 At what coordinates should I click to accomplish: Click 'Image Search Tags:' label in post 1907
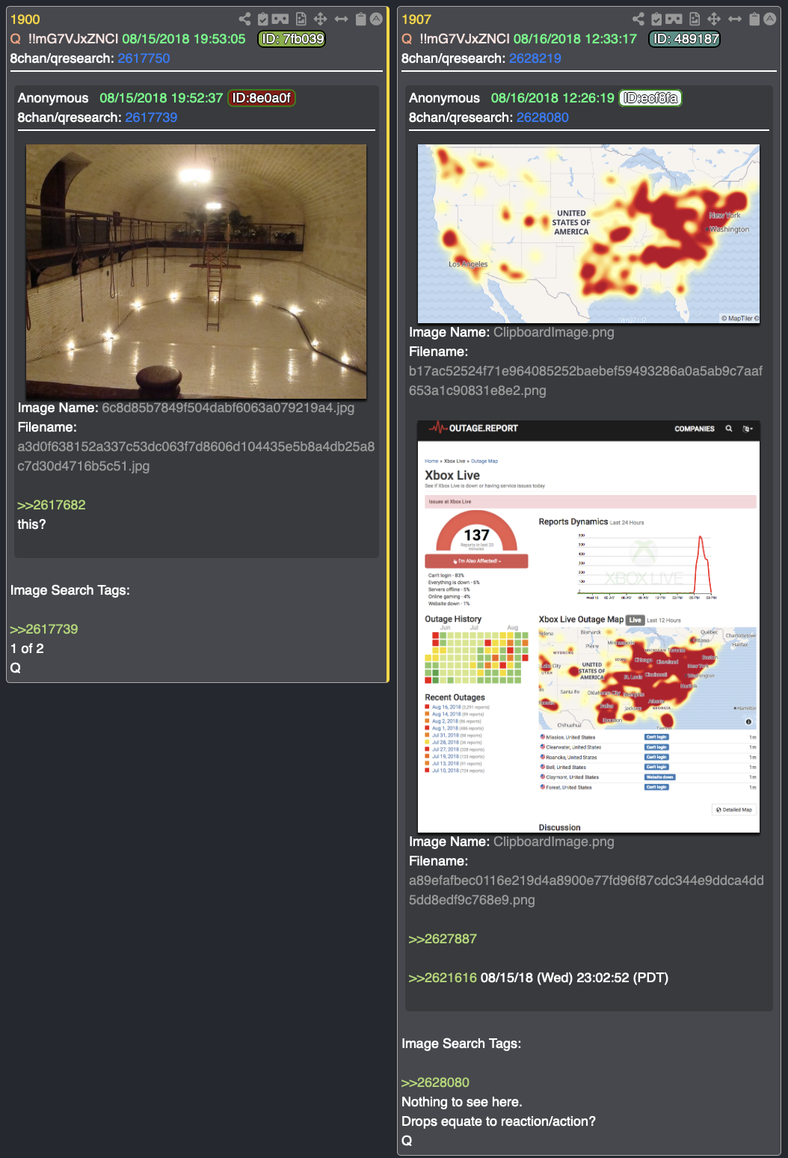(x=461, y=1044)
